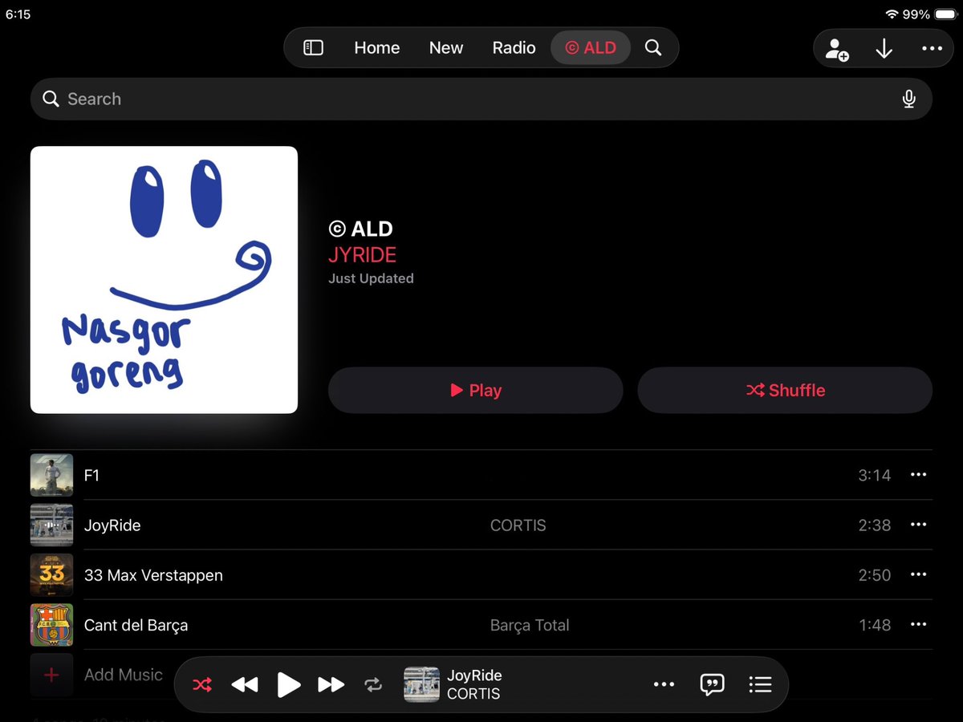Download the playlist with arrow icon
The image size is (963, 722).
point(884,49)
